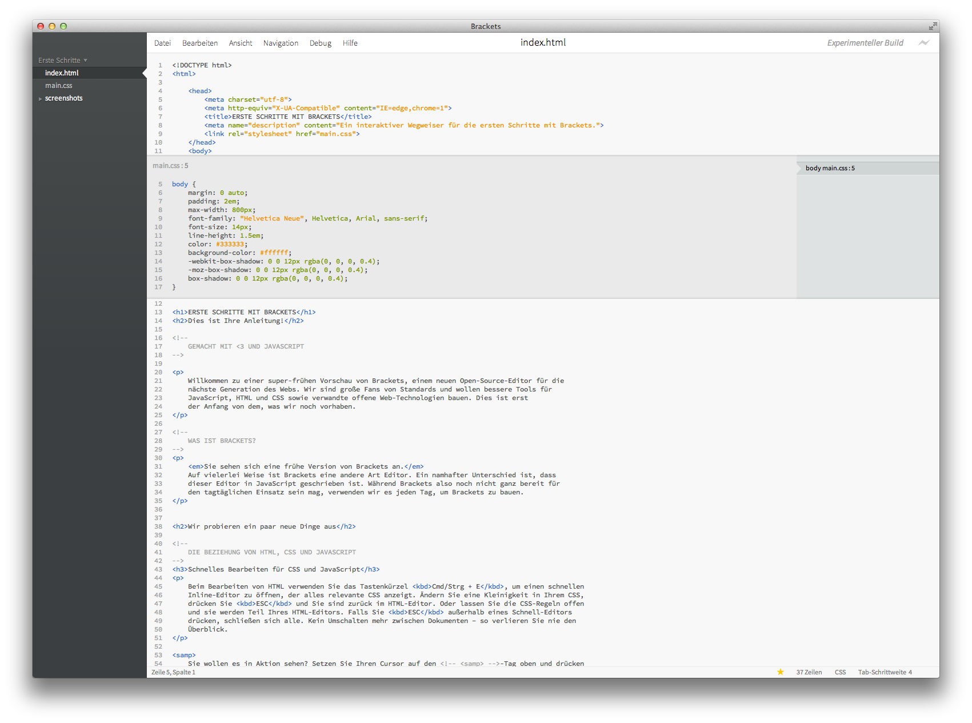The height and width of the screenshot is (723, 972).
Task: Click the fullscreen arrows icon in title bar
Action: [933, 26]
